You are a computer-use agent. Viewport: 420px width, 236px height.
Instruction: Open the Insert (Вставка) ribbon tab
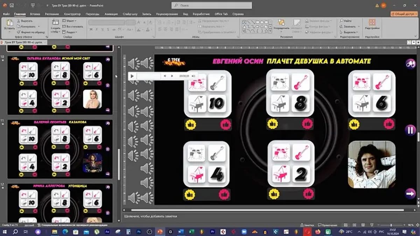click(x=35, y=14)
